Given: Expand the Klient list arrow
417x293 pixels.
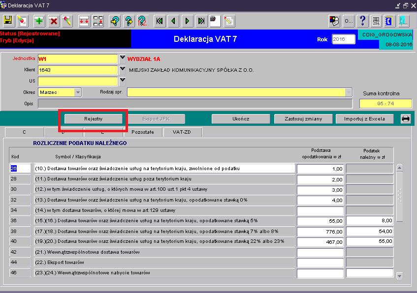Looking at the screenshot, I should (x=122, y=69).
